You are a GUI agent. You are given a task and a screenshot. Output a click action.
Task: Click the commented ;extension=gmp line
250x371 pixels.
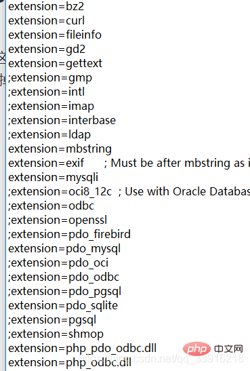[50, 78]
